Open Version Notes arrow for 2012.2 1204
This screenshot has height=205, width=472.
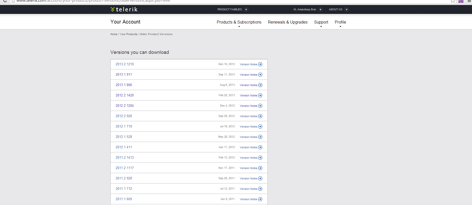pos(260,106)
